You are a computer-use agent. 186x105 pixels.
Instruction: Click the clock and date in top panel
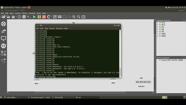(177, 8)
